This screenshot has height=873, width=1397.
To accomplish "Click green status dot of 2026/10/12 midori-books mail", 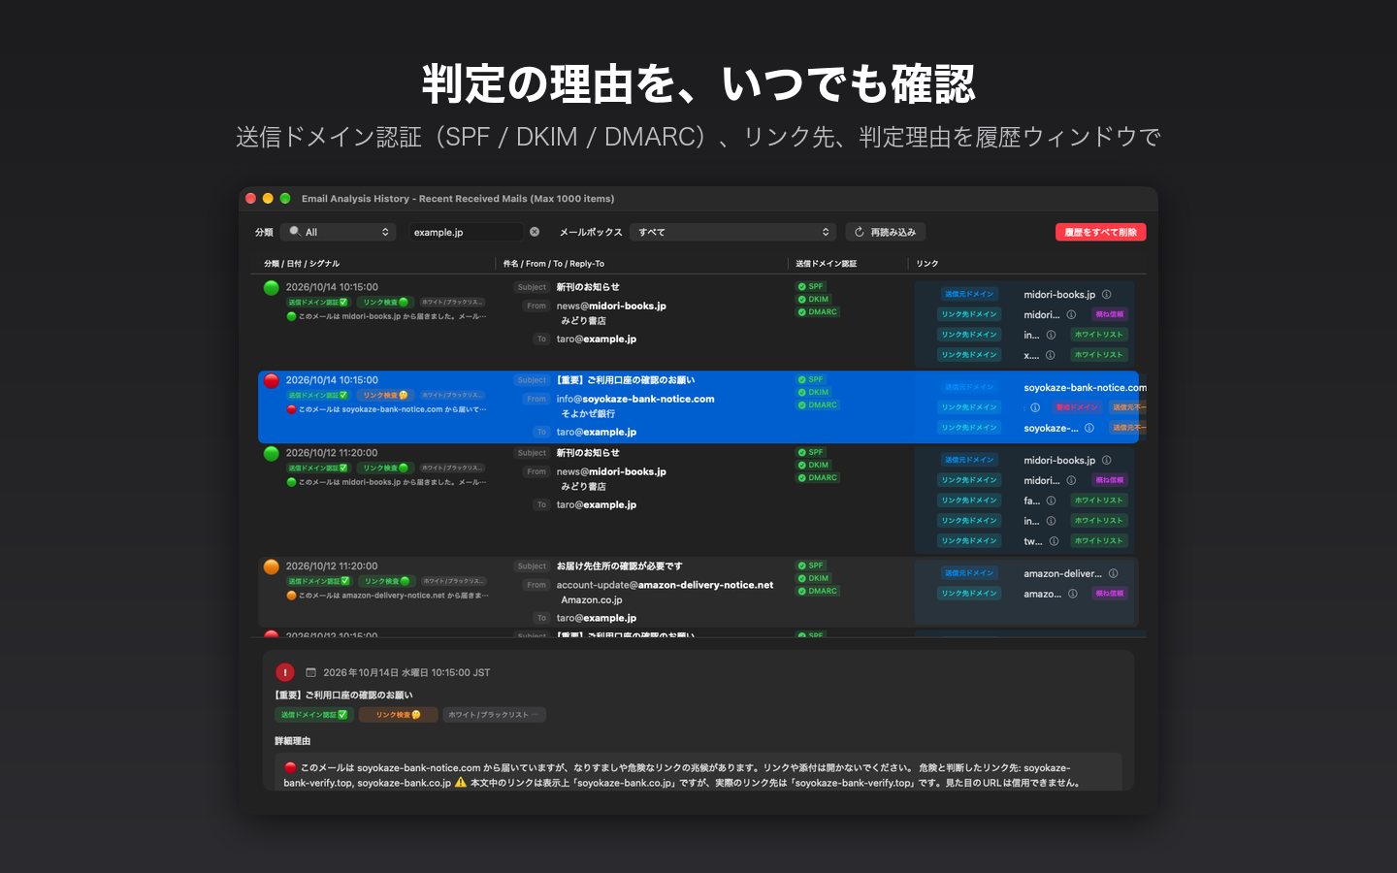I will point(272,453).
